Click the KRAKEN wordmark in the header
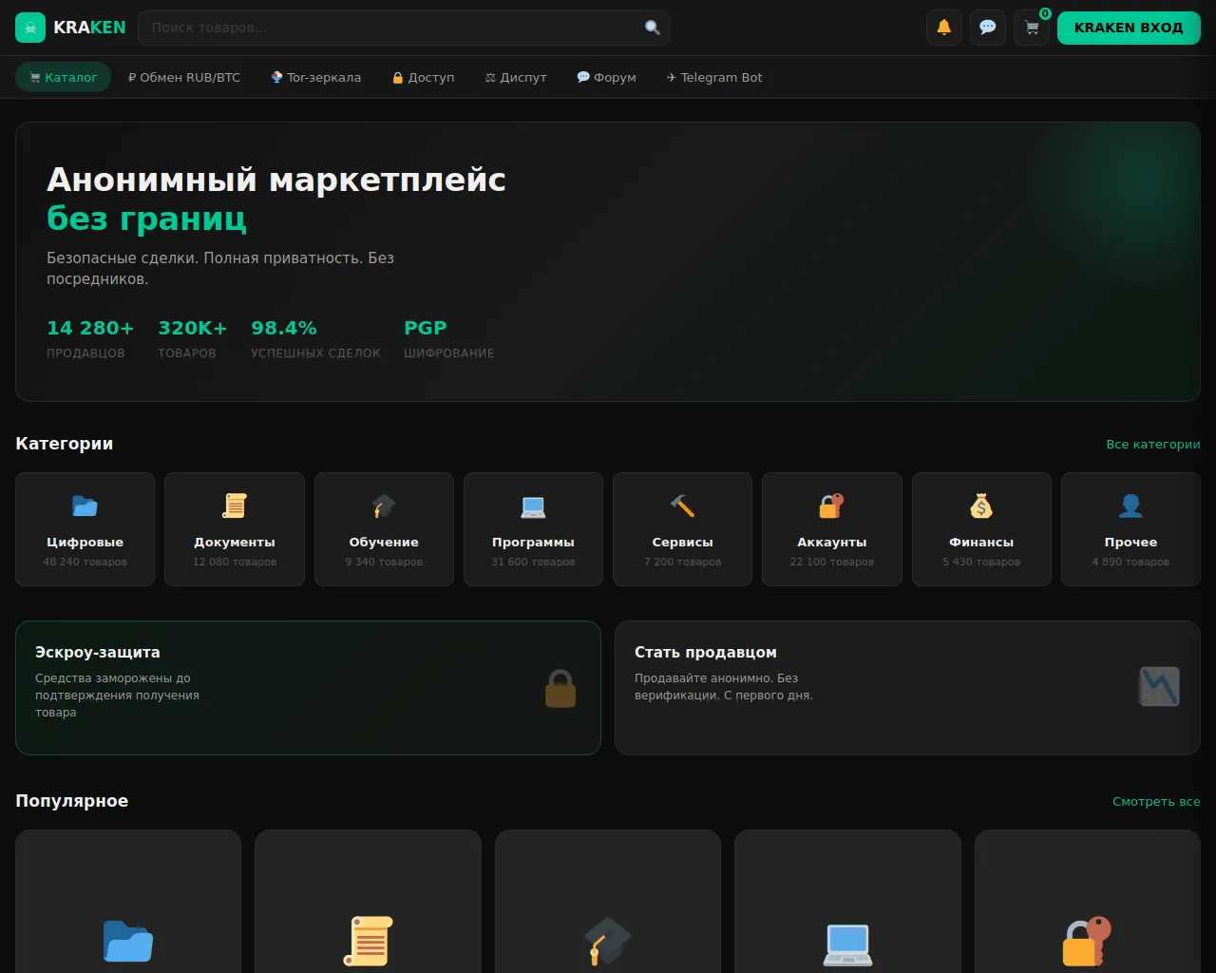Screen dimensions: 1216x973 pos(89,28)
